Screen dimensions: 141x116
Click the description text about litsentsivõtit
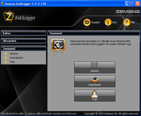coord(101,43)
